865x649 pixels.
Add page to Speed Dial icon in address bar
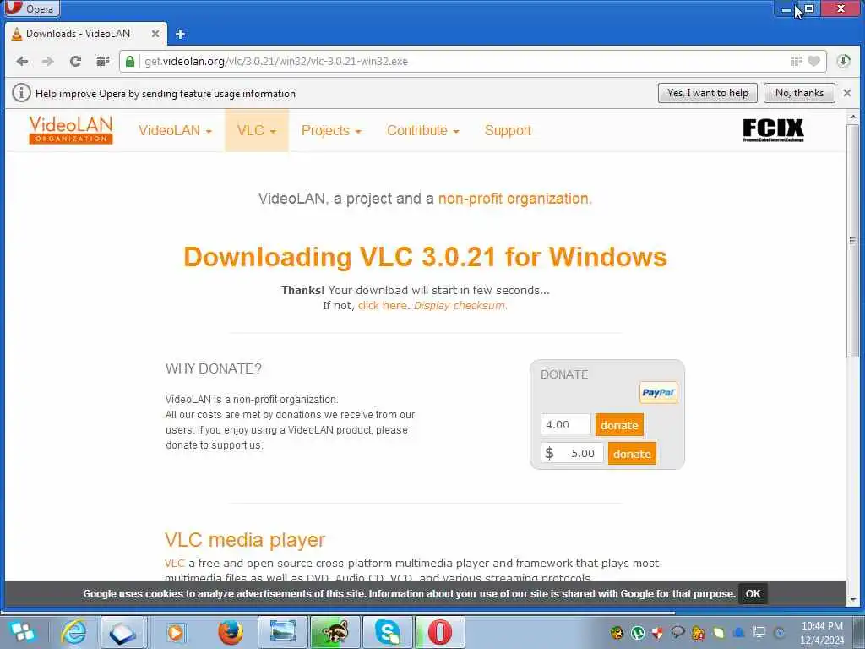pos(796,61)
